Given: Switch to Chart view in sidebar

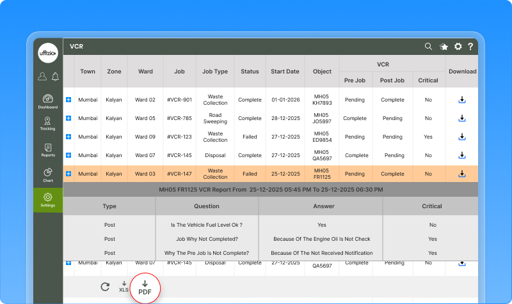Looking at the screenshot, I should 48,175.
